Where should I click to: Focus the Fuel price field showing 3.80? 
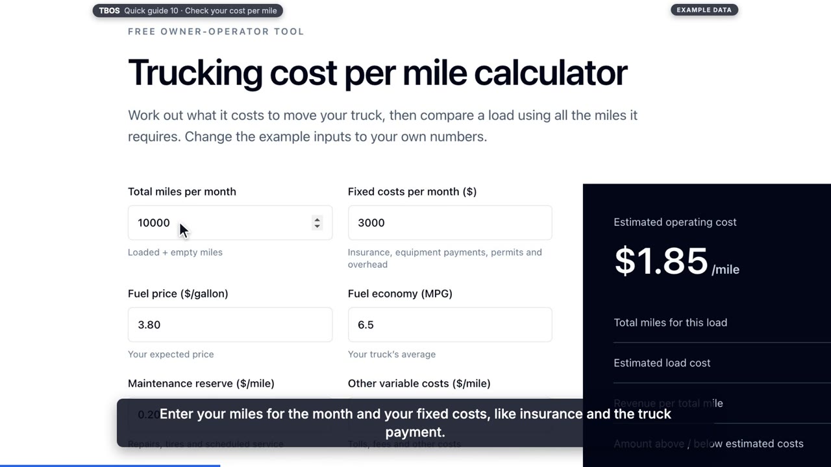(x=230, y=324)
